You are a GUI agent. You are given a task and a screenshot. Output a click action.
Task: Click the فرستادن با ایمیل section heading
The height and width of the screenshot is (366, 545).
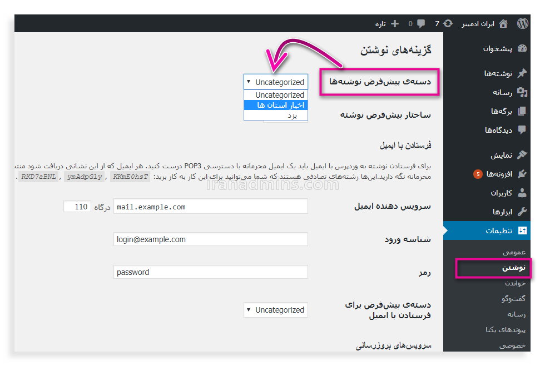[x=405, y=145]
